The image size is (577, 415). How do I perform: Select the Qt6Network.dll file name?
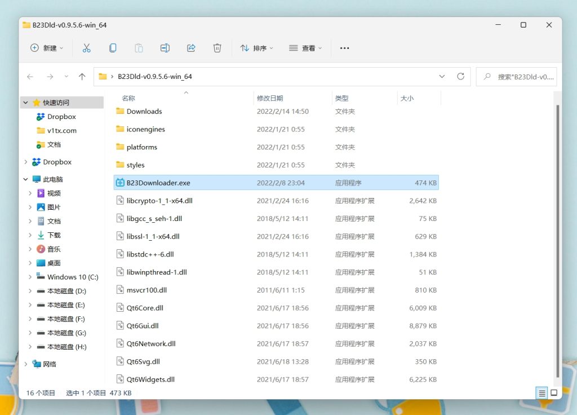[x=151, y=343]
